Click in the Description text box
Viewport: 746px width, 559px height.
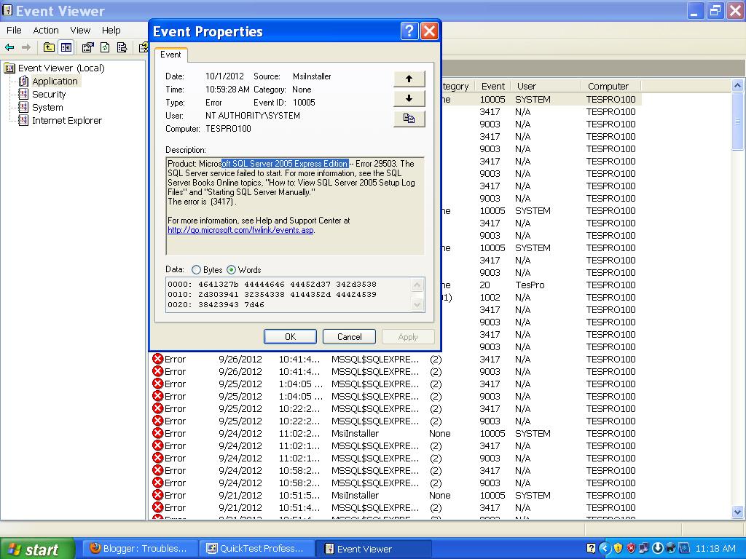coord(295,206)
